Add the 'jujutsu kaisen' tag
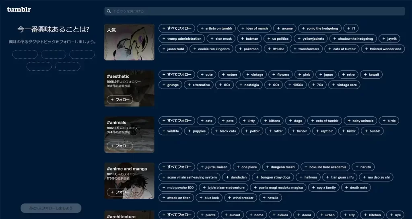 (x=213, y=167)
